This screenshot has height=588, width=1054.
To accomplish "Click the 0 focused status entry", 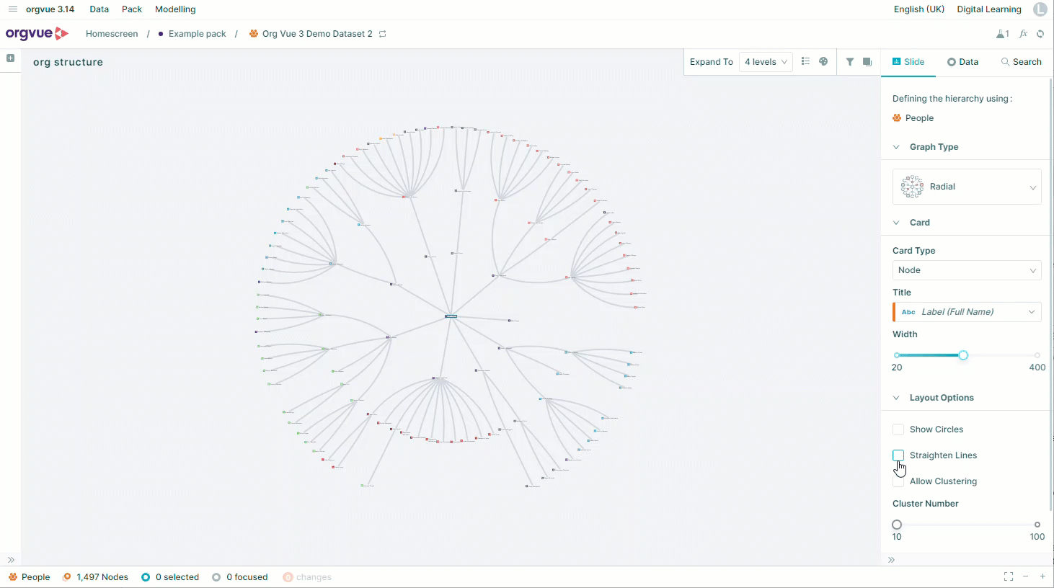I will coord(240,577).
